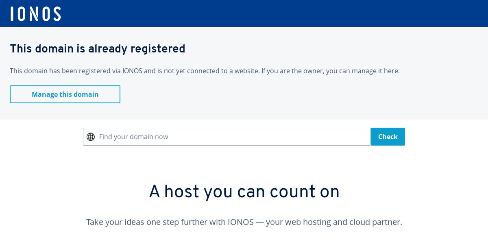
Task: Click the sentence 'This domain has been registered via IONOS'
Action: coord(76,71)
